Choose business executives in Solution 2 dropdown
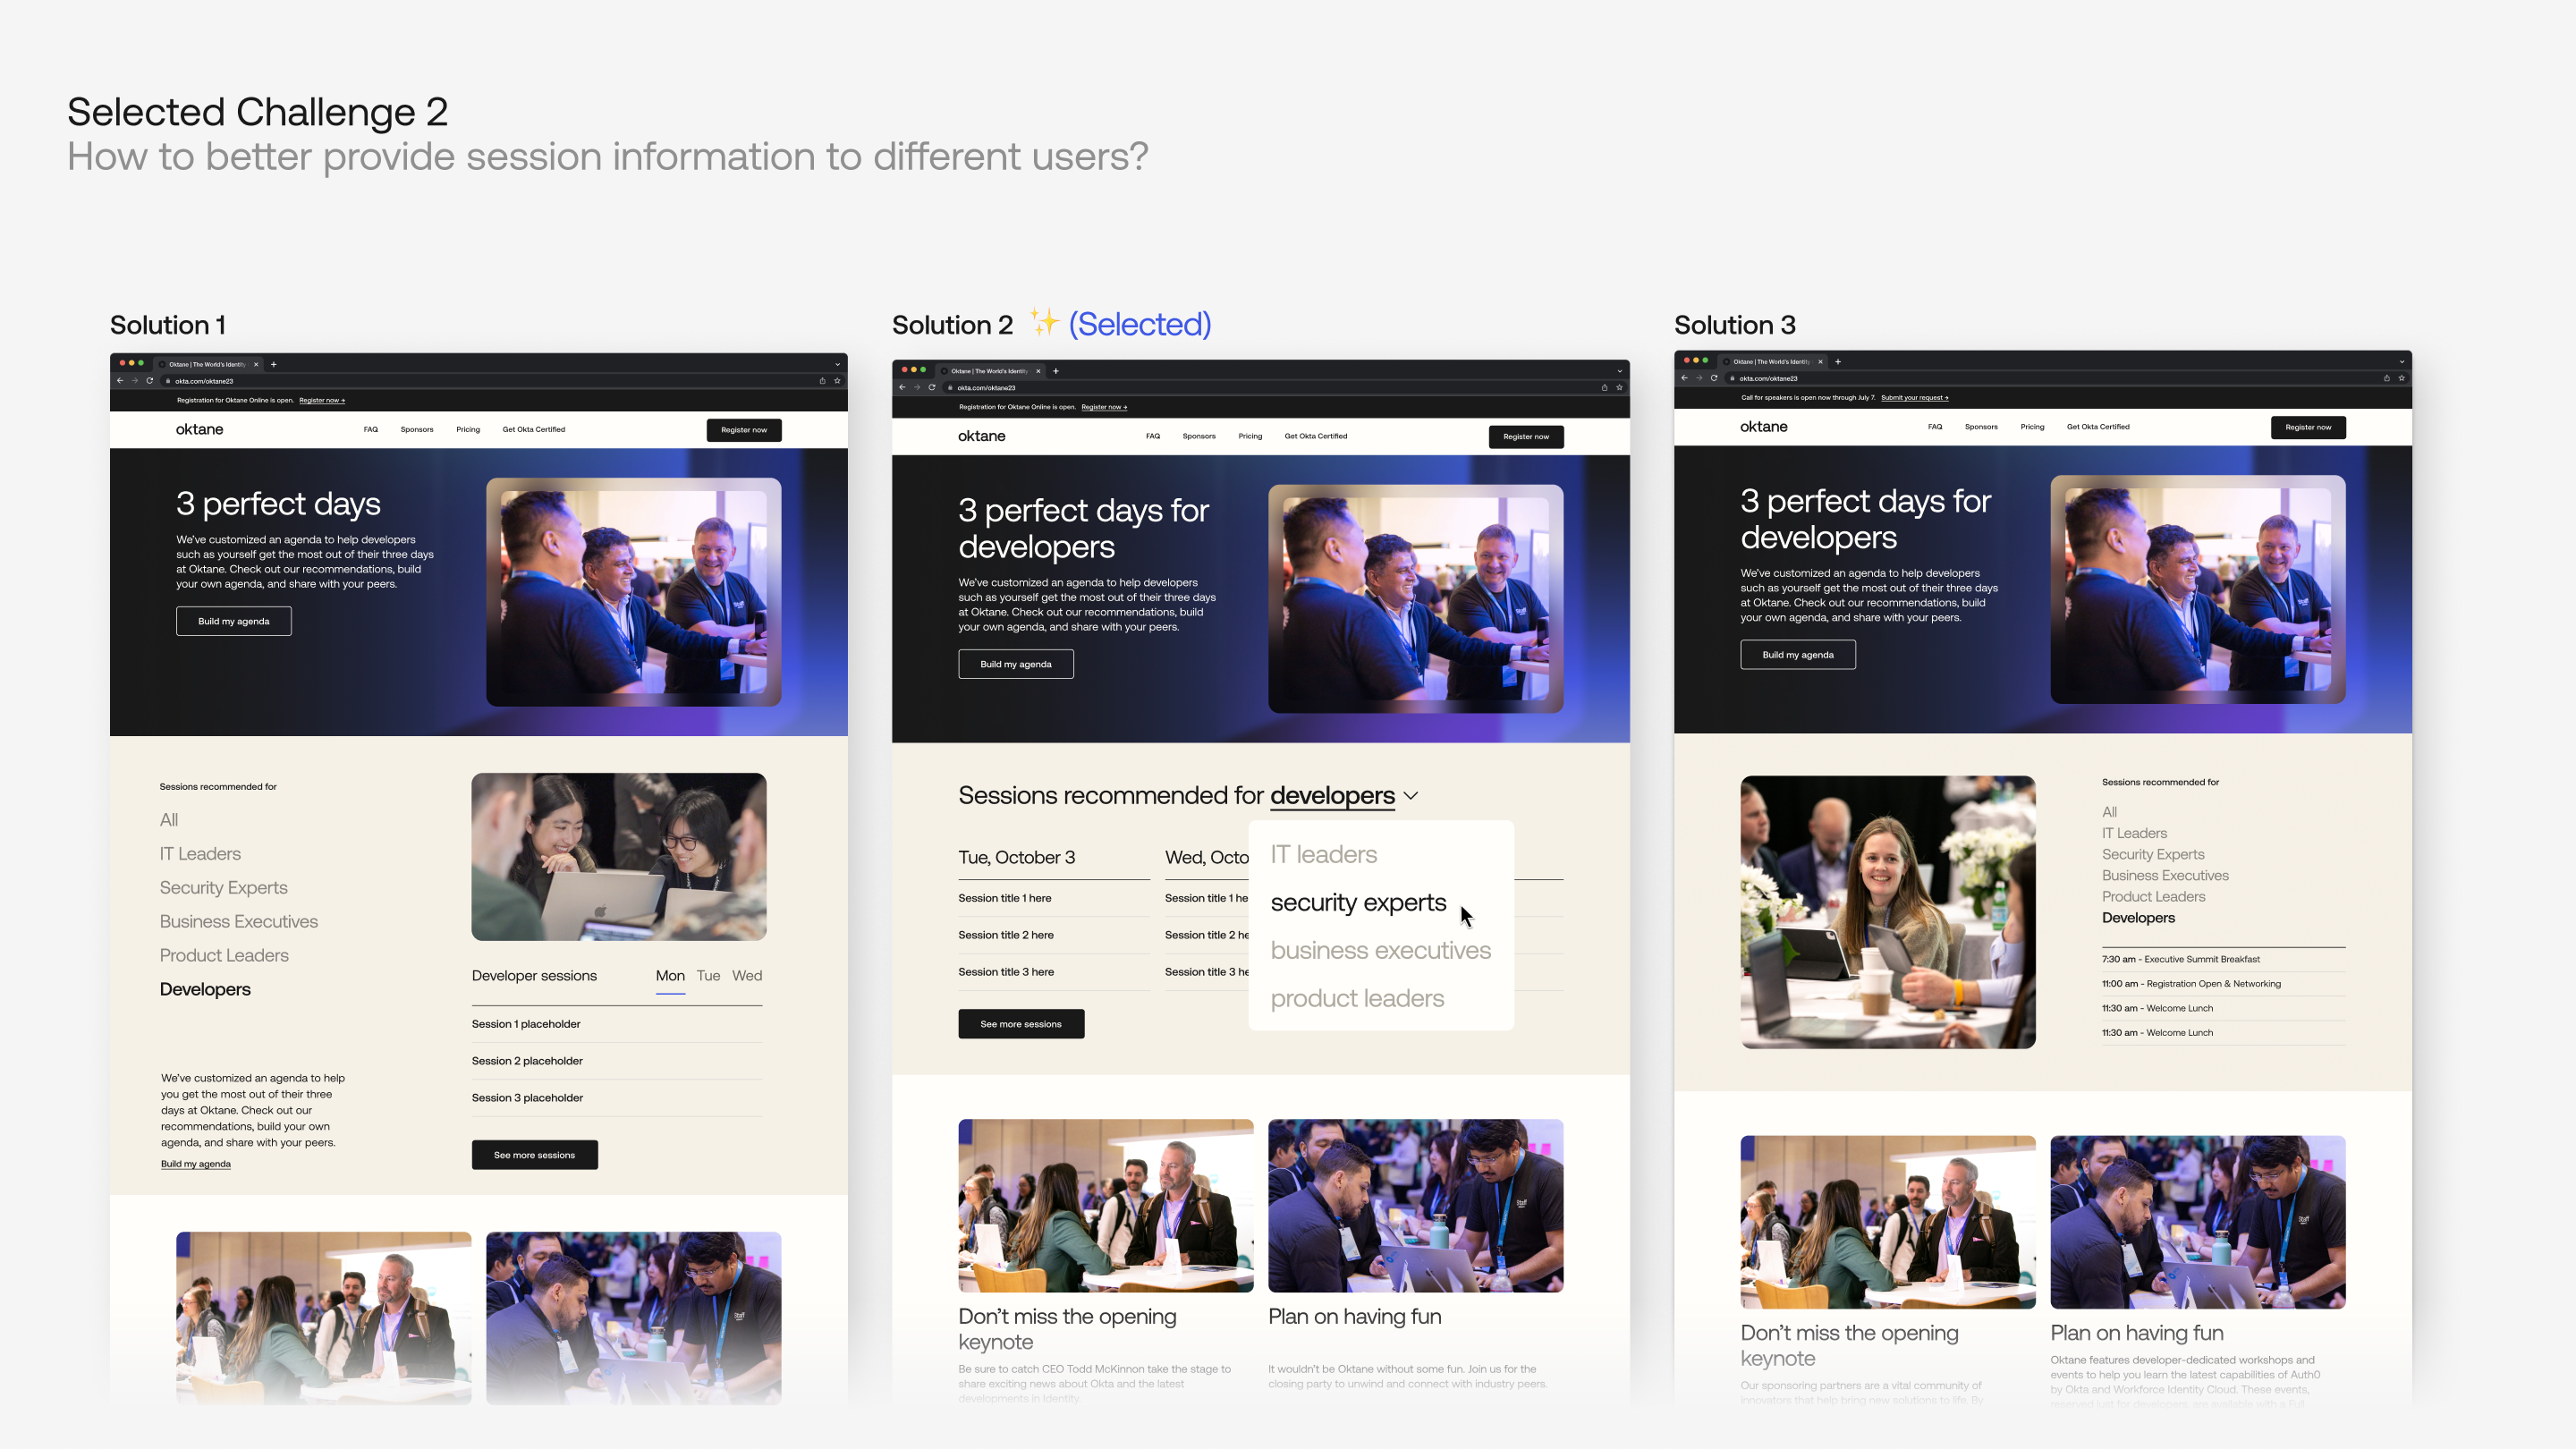 click(x=1380, y=950)
